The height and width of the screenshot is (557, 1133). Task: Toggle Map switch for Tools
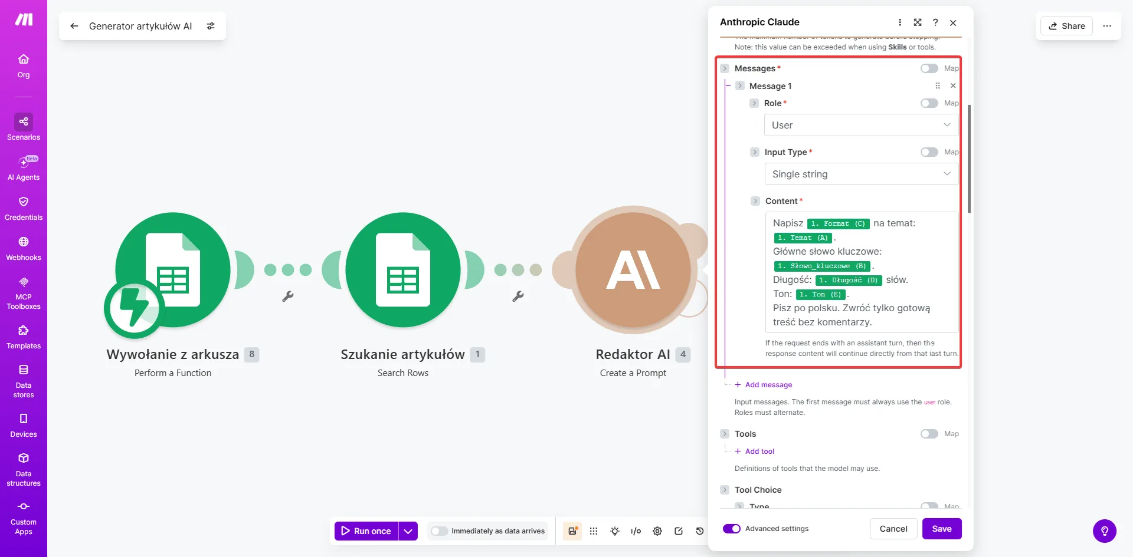[929, 434]
